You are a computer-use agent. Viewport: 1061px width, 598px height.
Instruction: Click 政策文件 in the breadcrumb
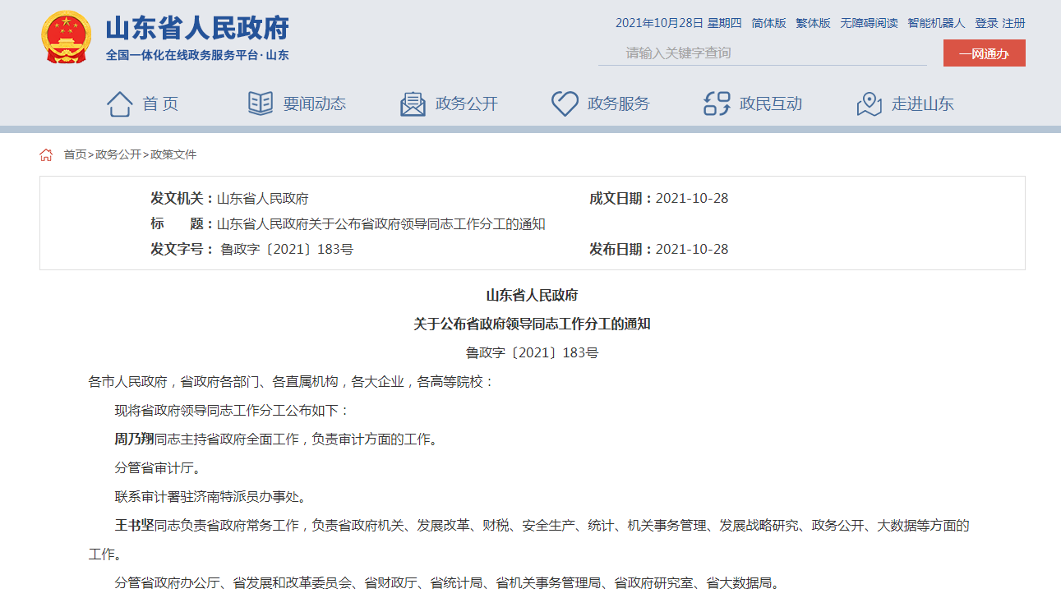point(173,154)
